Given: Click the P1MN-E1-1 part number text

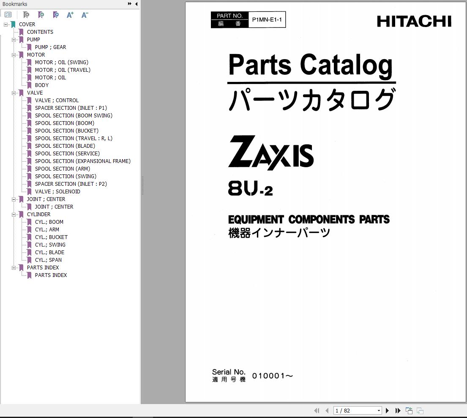Looking at the screenshot, I should pyautogui.click(x=267, y=20).
